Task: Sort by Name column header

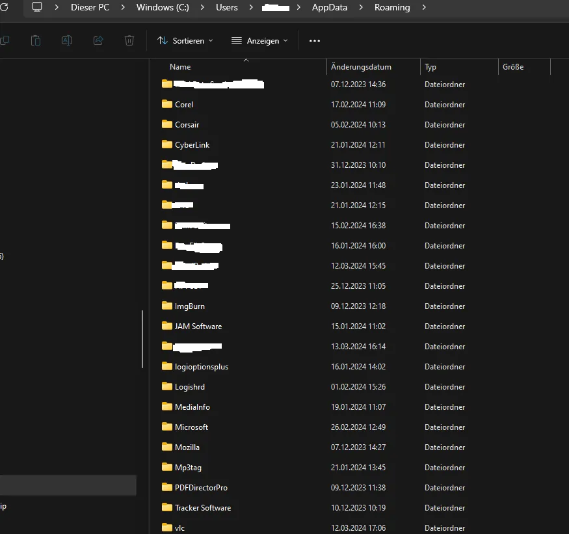Action: 180,67
